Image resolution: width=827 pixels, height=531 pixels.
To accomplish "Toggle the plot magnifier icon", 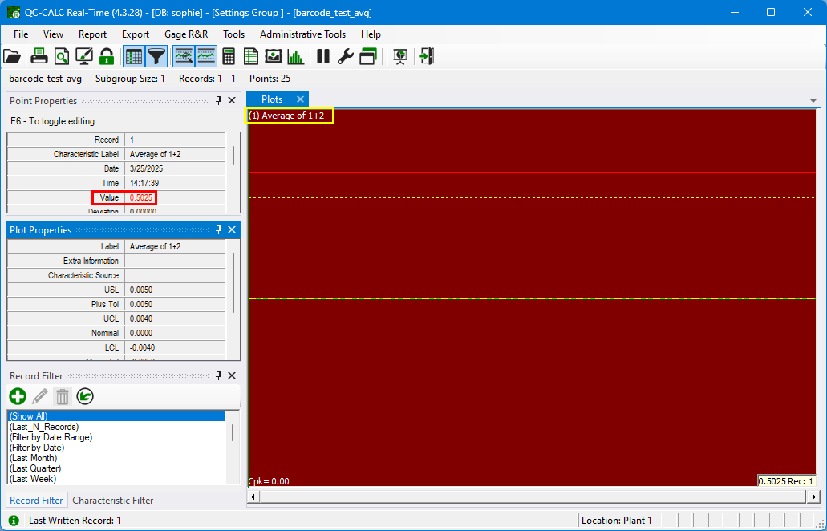I will [x=184, y=56].
